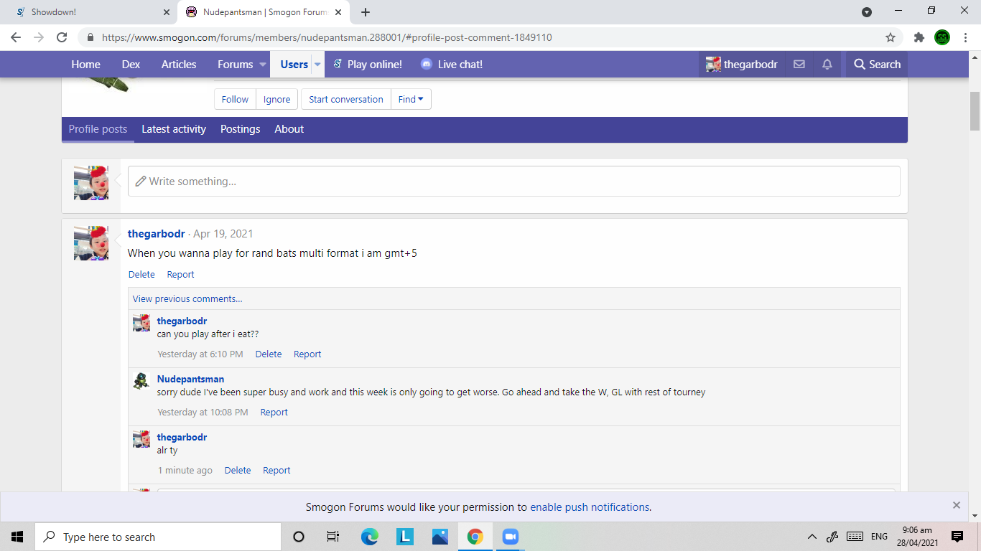This screenshot has height=551, width=981.
Task: Click Nudepantsman's comment avatar
Action: [x=141, y=381]
